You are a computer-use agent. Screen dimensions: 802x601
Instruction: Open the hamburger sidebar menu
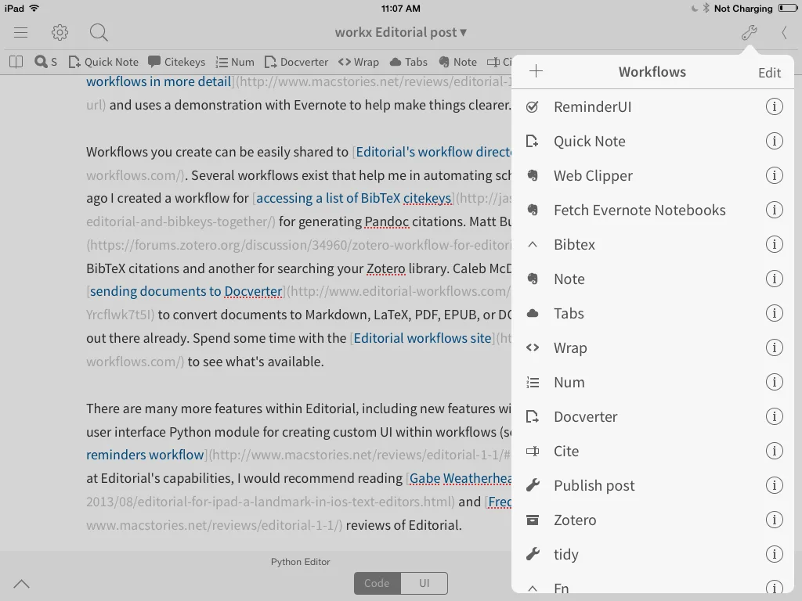[x=20, y=33]
